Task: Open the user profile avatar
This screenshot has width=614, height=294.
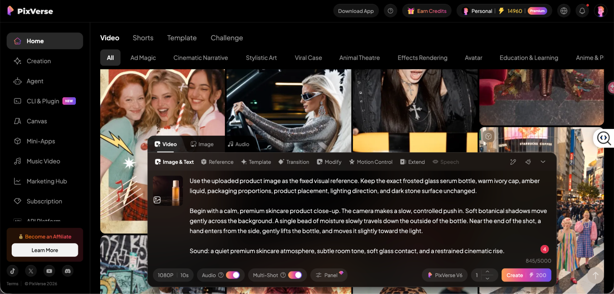Action: coord(600,11)
